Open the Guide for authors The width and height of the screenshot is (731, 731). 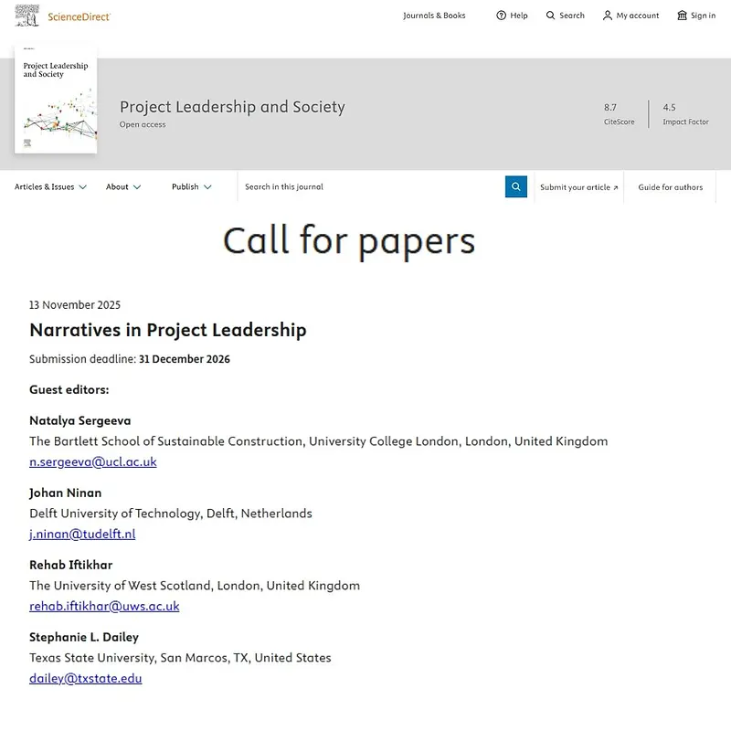(670, 186)
